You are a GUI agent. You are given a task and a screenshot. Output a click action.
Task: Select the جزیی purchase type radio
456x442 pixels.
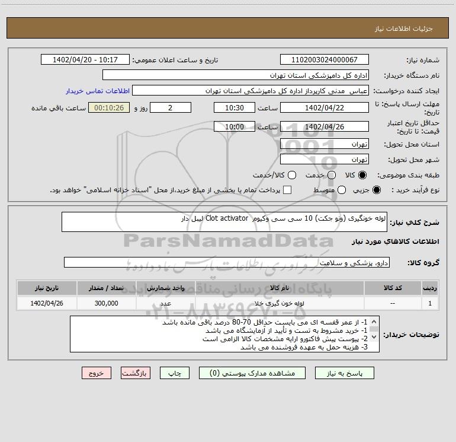tap(377, 190)
